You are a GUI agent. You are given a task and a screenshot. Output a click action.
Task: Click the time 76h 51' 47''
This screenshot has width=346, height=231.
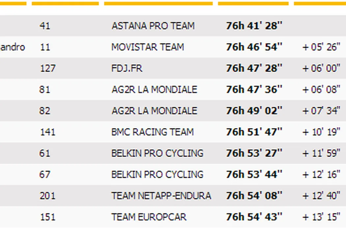254,132
